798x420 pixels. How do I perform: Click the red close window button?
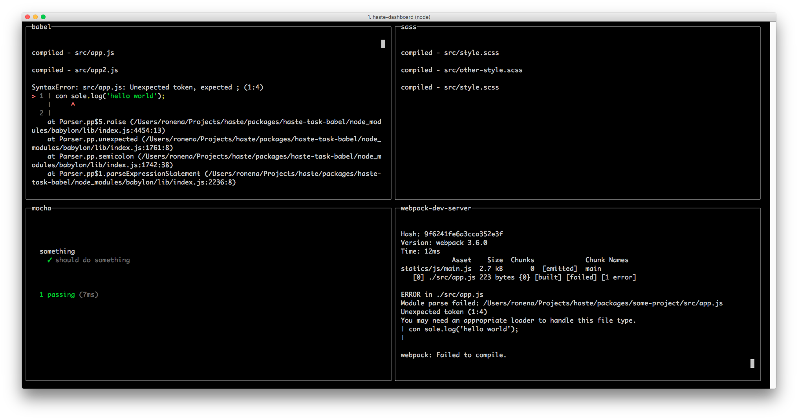coord(27,17)
